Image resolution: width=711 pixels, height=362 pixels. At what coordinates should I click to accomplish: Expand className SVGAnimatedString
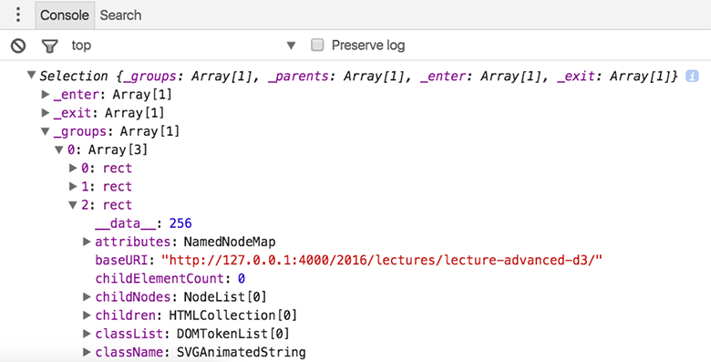[88, 352]
